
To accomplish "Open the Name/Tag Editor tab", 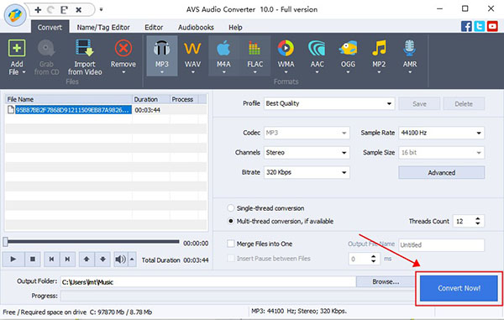I will click(x=103, y=28).
